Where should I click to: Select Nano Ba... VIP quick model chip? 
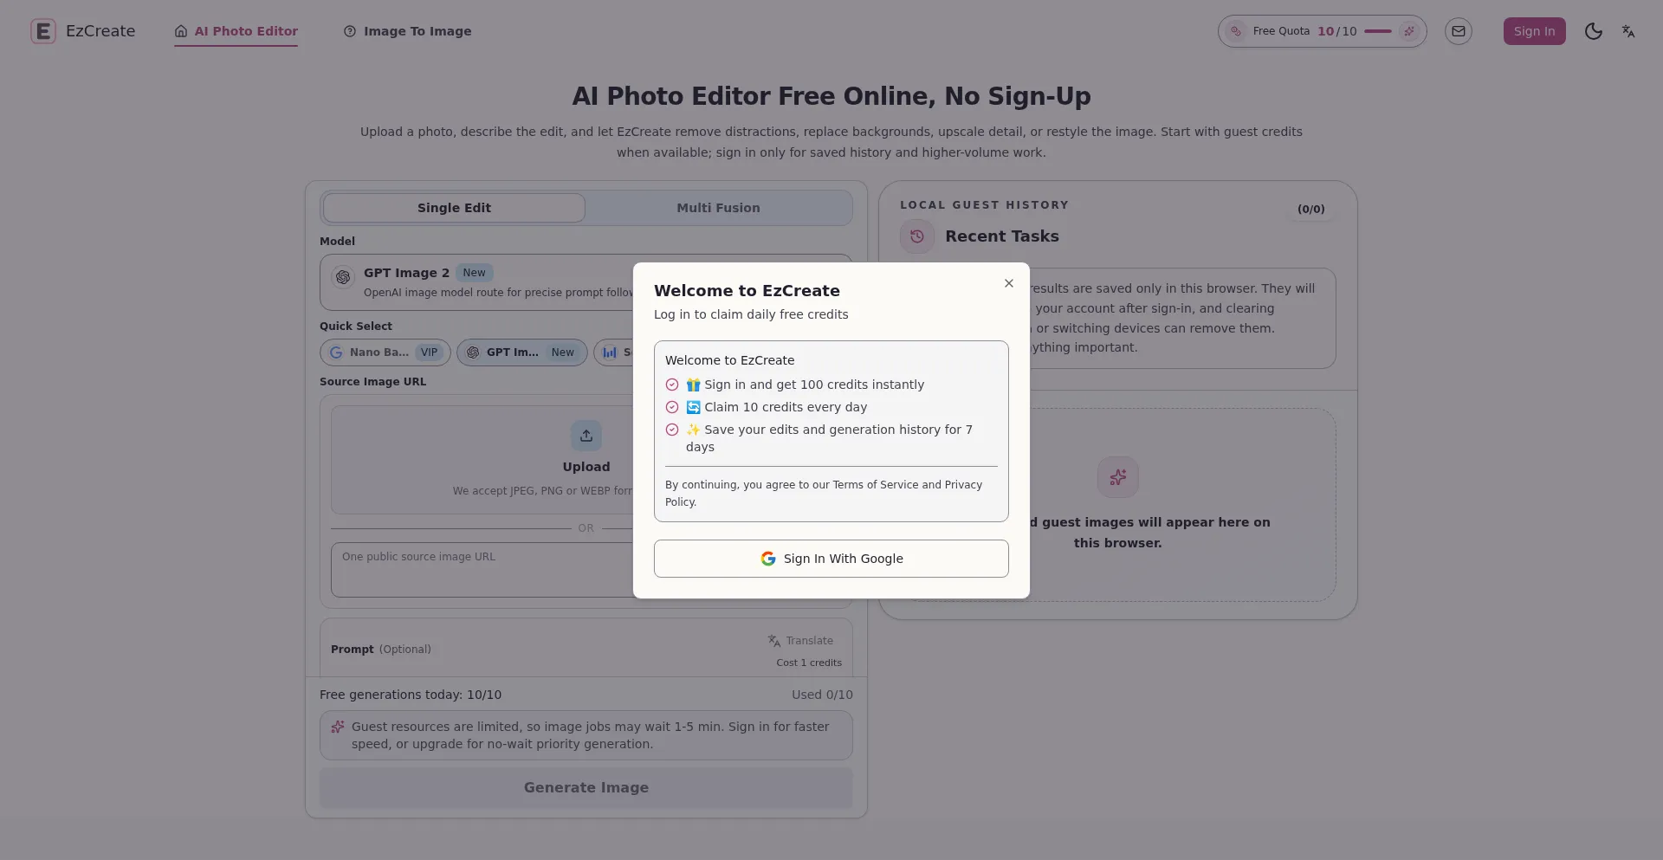pyautogui.click(x=385, y=352)
